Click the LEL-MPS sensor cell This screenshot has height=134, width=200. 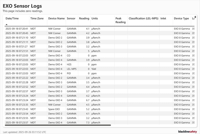click(x=72, y=69)
